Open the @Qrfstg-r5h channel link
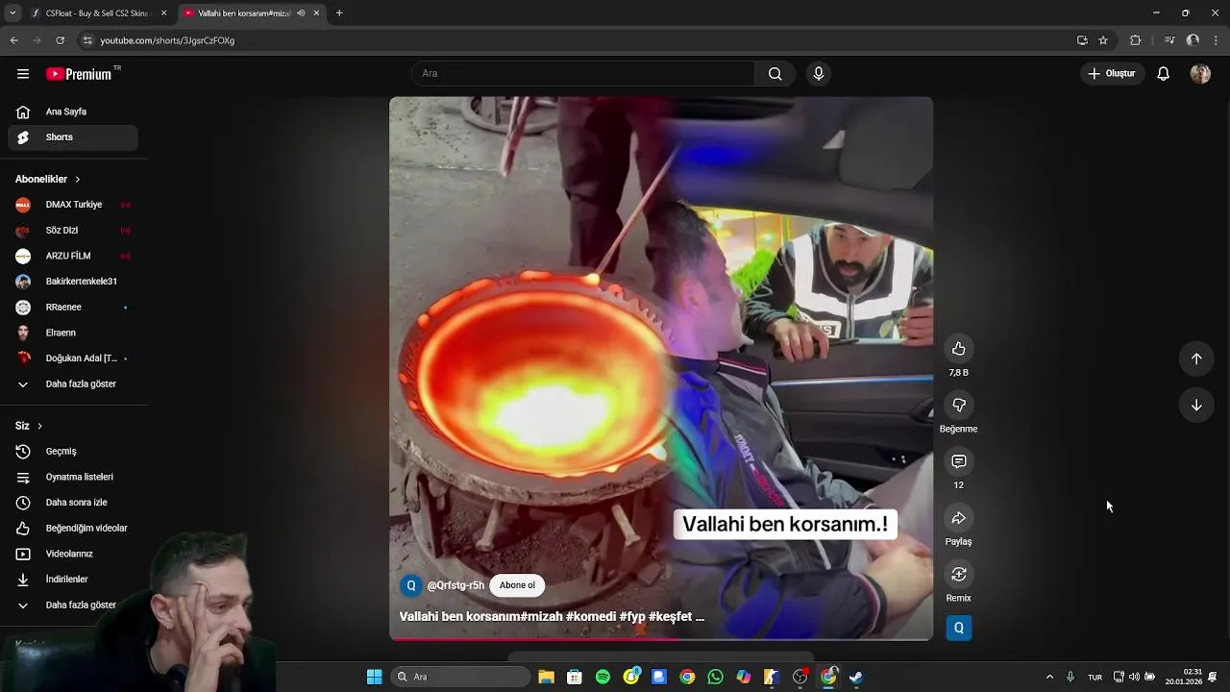The width and height of the screenshot is (1230, 692). click(x=455, y=585)
